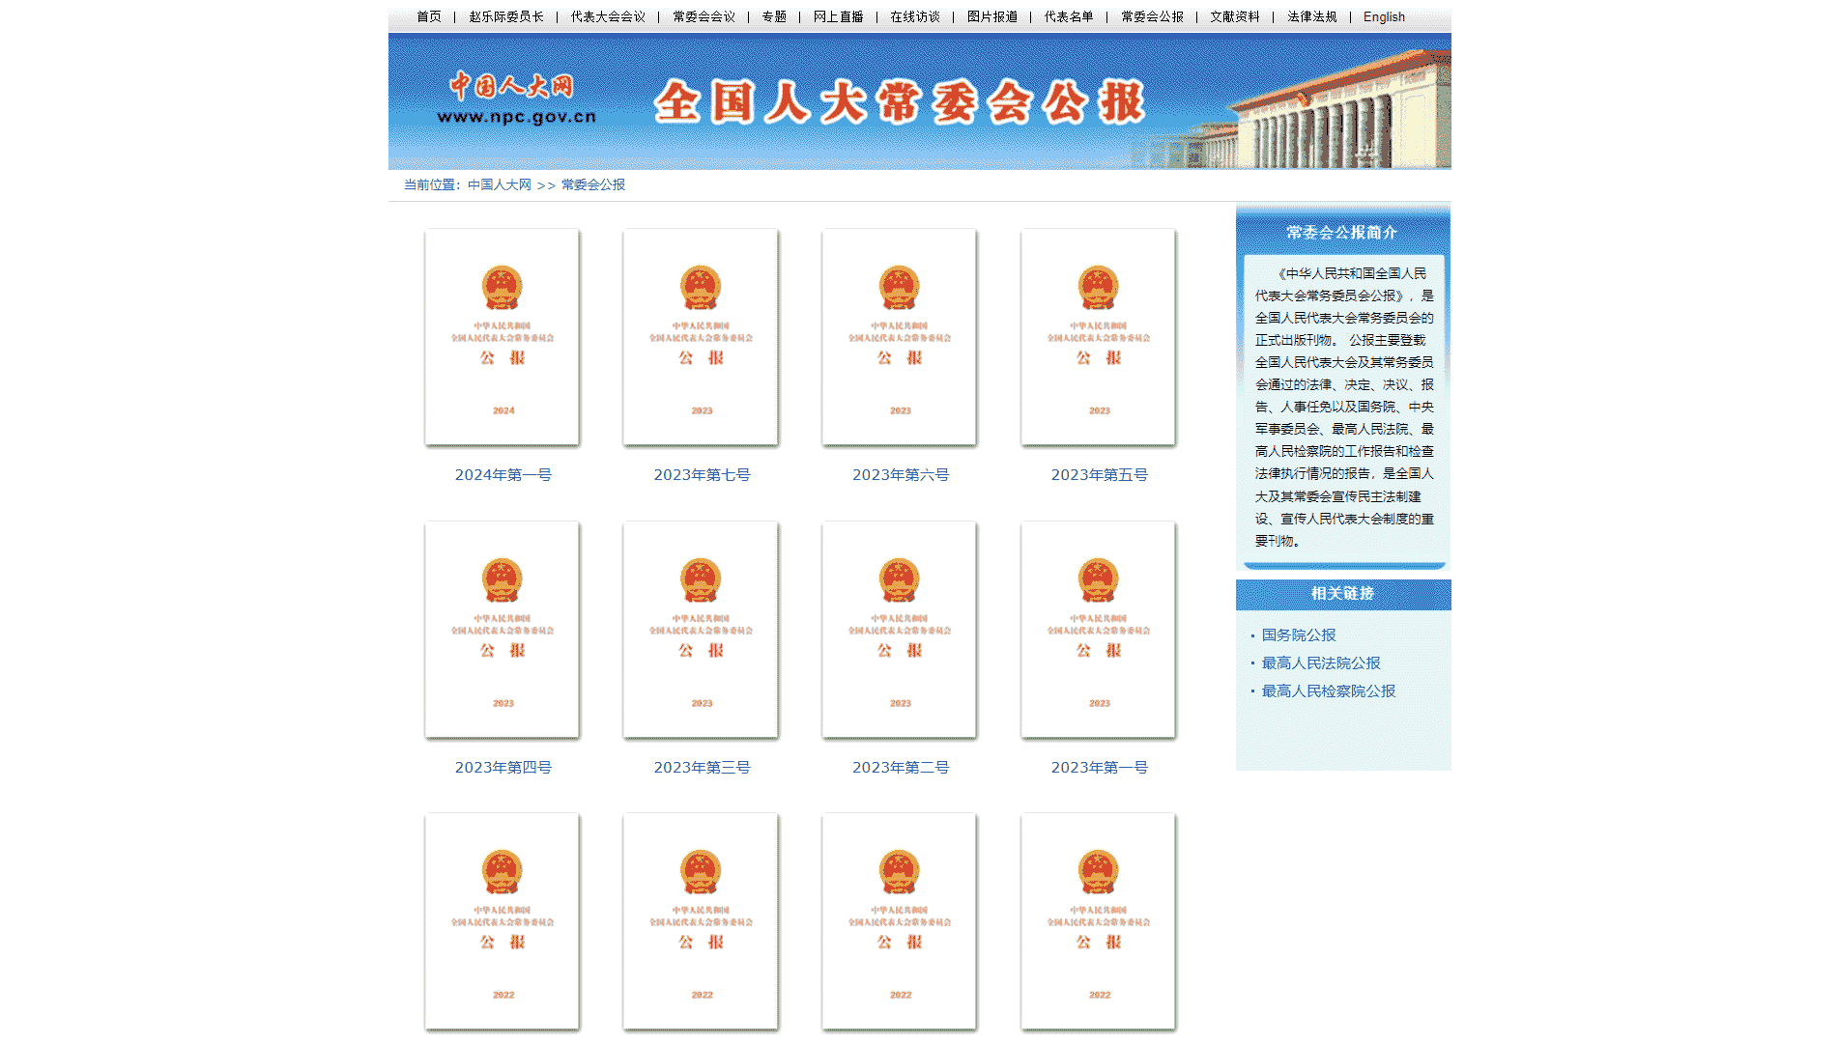This screenshot has width=1838, height=1043.
Task: Click the 2023年第二号 text link
Action: tap(901, 767)
